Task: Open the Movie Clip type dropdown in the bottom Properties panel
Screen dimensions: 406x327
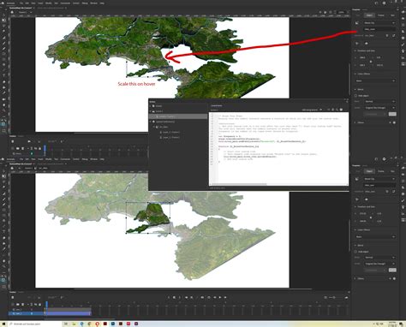Action: pos(379,179)
